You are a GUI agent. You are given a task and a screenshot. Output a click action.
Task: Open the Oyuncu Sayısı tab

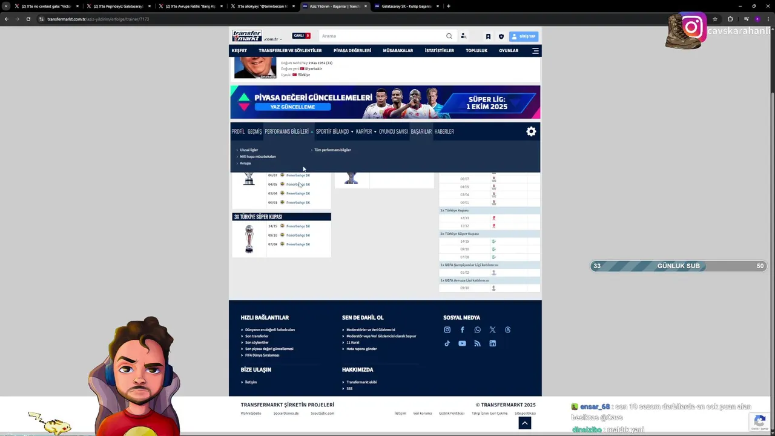[x=394, y=131]
